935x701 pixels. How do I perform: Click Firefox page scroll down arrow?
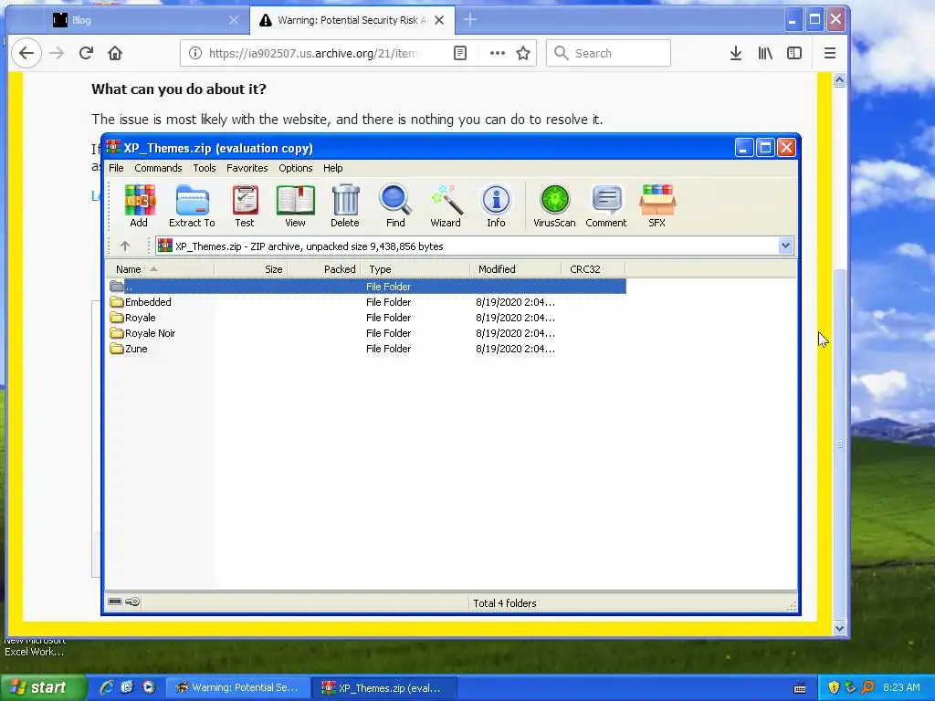point(839,628)
